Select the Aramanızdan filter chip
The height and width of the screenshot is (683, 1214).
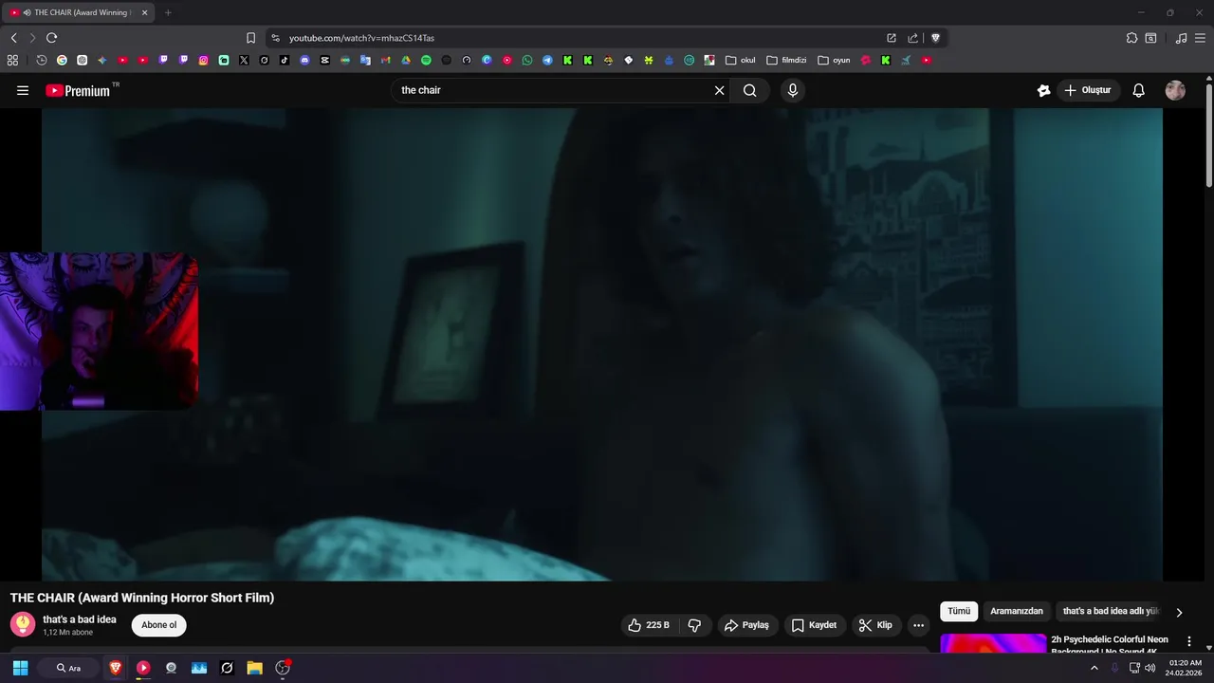pyautogui.click(x=1017, y=612)
